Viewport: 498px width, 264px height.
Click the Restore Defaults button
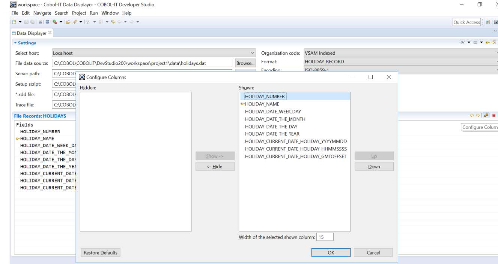pos(100,252)
